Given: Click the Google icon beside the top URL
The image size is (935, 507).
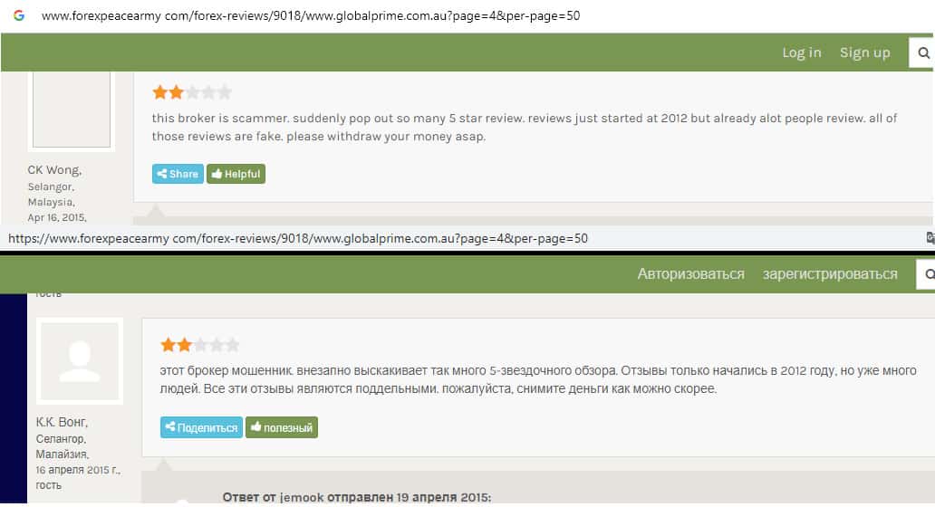Looking at the screenshot, I should [x=19, y=15].
